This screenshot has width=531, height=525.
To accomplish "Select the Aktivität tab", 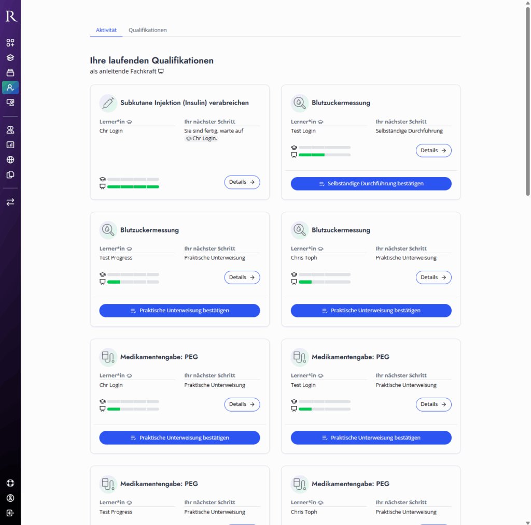I will (106, 30).
